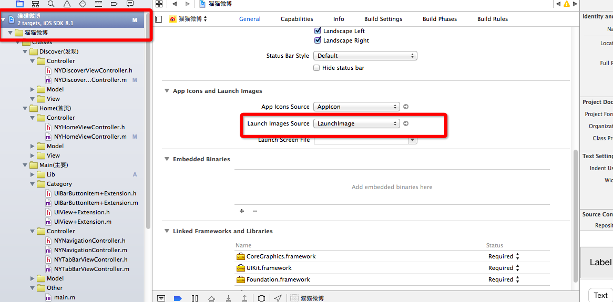
Task: Pause program execution
Action: pos(195,298)
